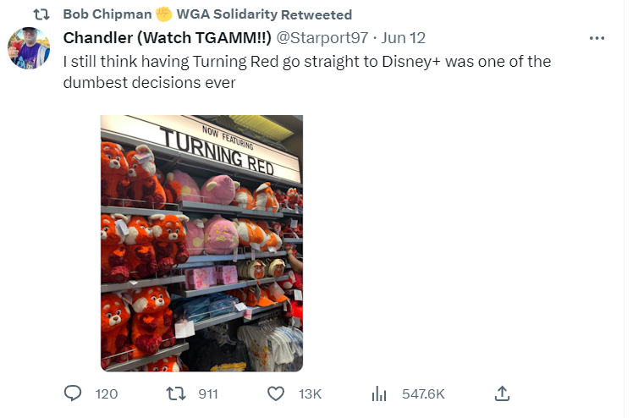Image resolution: width=633 pixels, height=418 pixels.
Task: Click the tweet text about Turning Red
Action: (313, 71)
